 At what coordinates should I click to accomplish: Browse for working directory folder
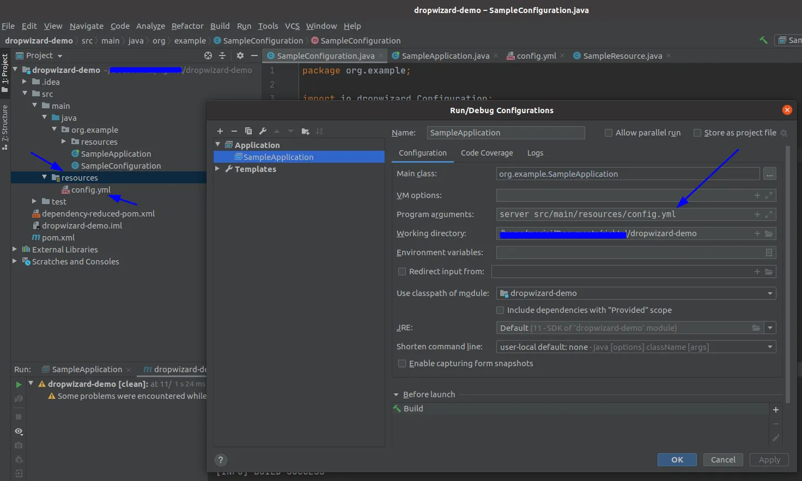click(769, 233)
